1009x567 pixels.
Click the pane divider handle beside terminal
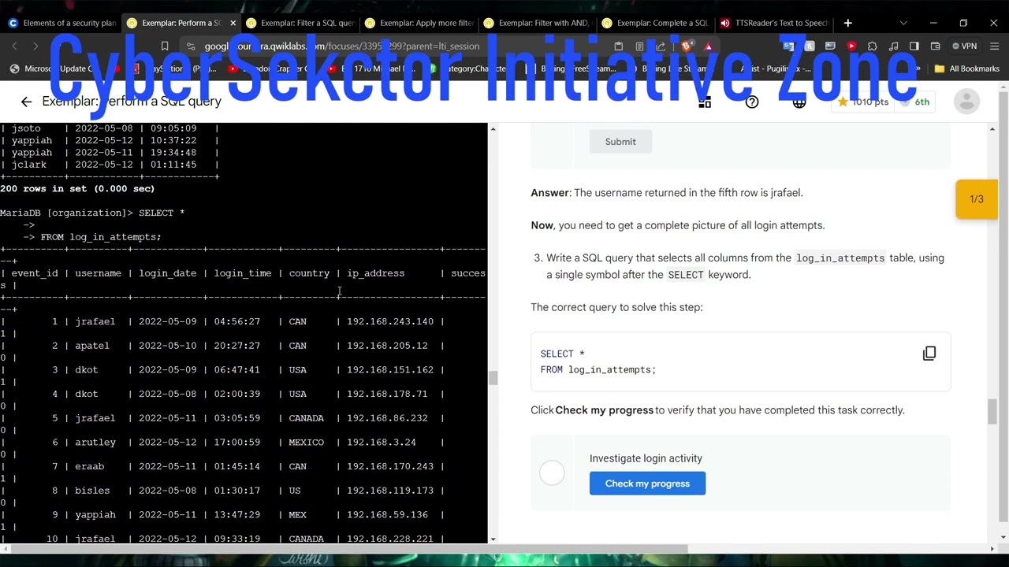[493, 378]
